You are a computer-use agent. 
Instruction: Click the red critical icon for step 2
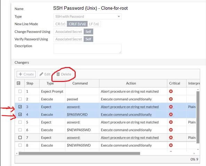(x=171, y=99)
